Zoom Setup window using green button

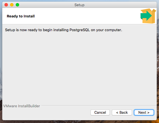pyautogui.click(x=17, y=5)
